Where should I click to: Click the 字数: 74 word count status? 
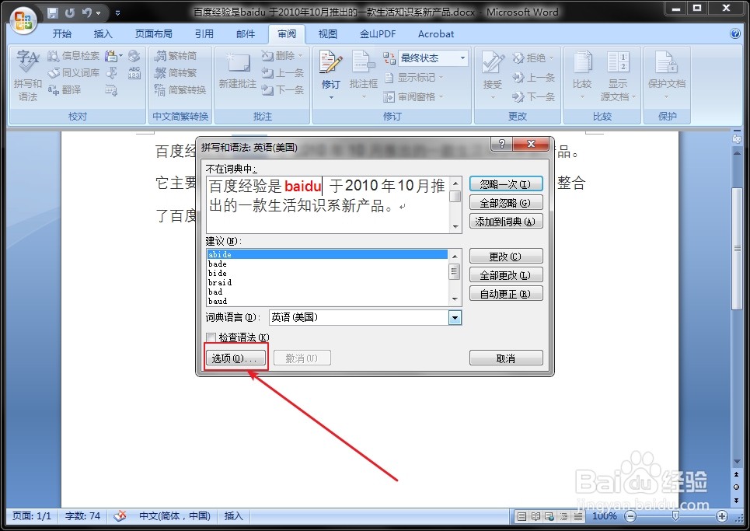pos(82,516)
